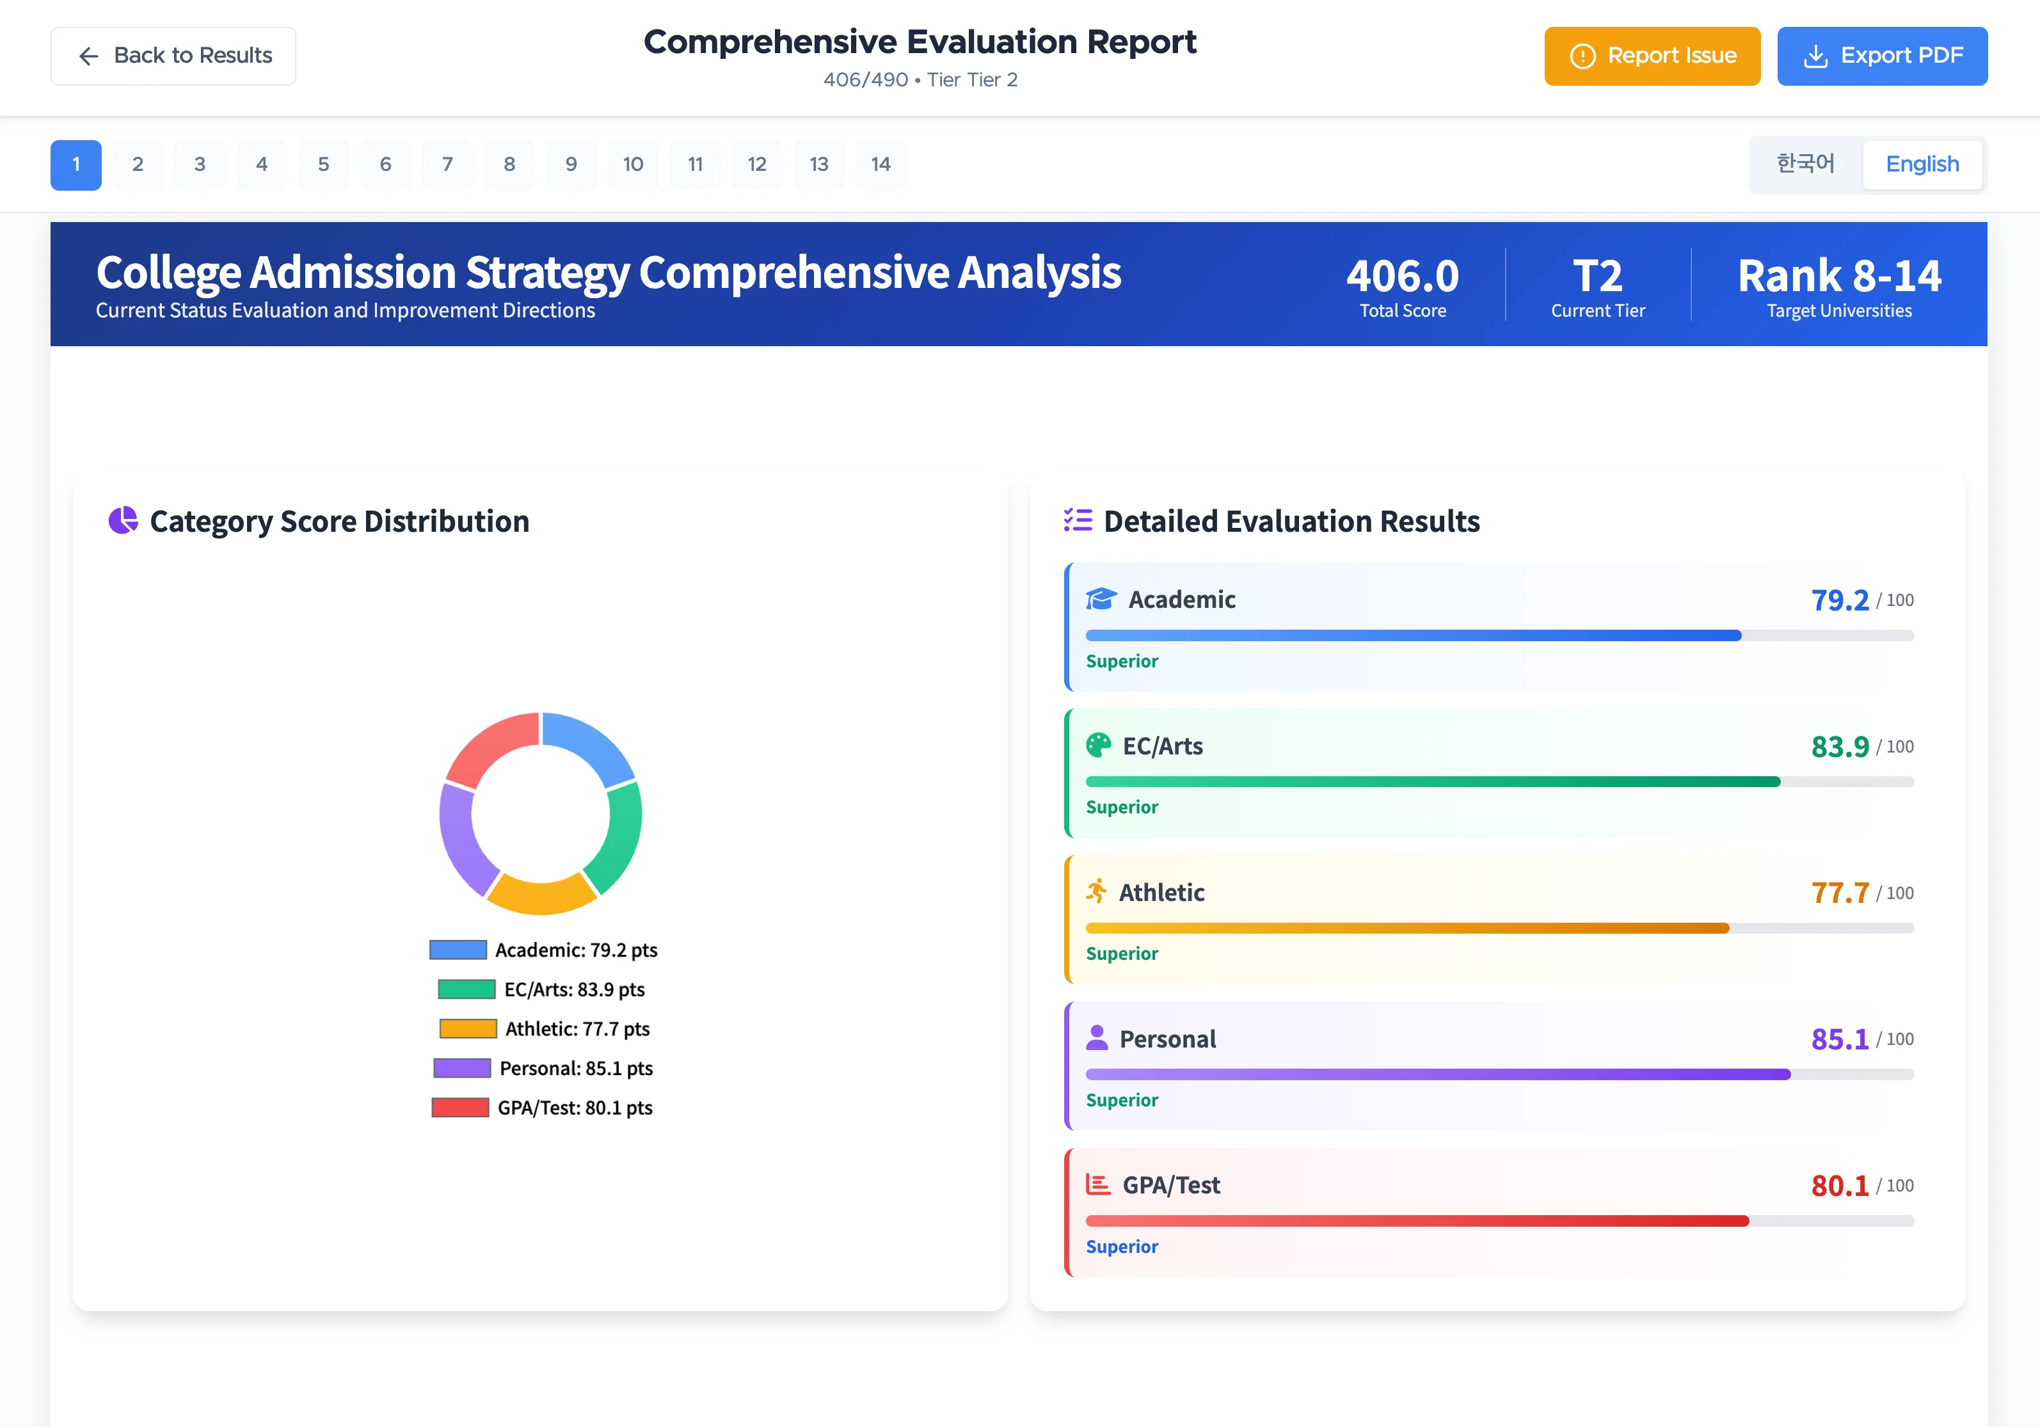
Task: Click Back to Results
Action: point(173,56)
